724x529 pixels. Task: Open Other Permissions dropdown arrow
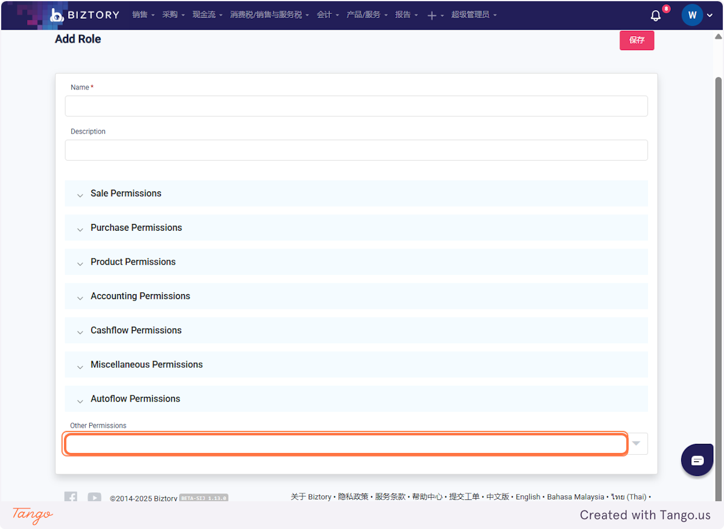[636, 444]
